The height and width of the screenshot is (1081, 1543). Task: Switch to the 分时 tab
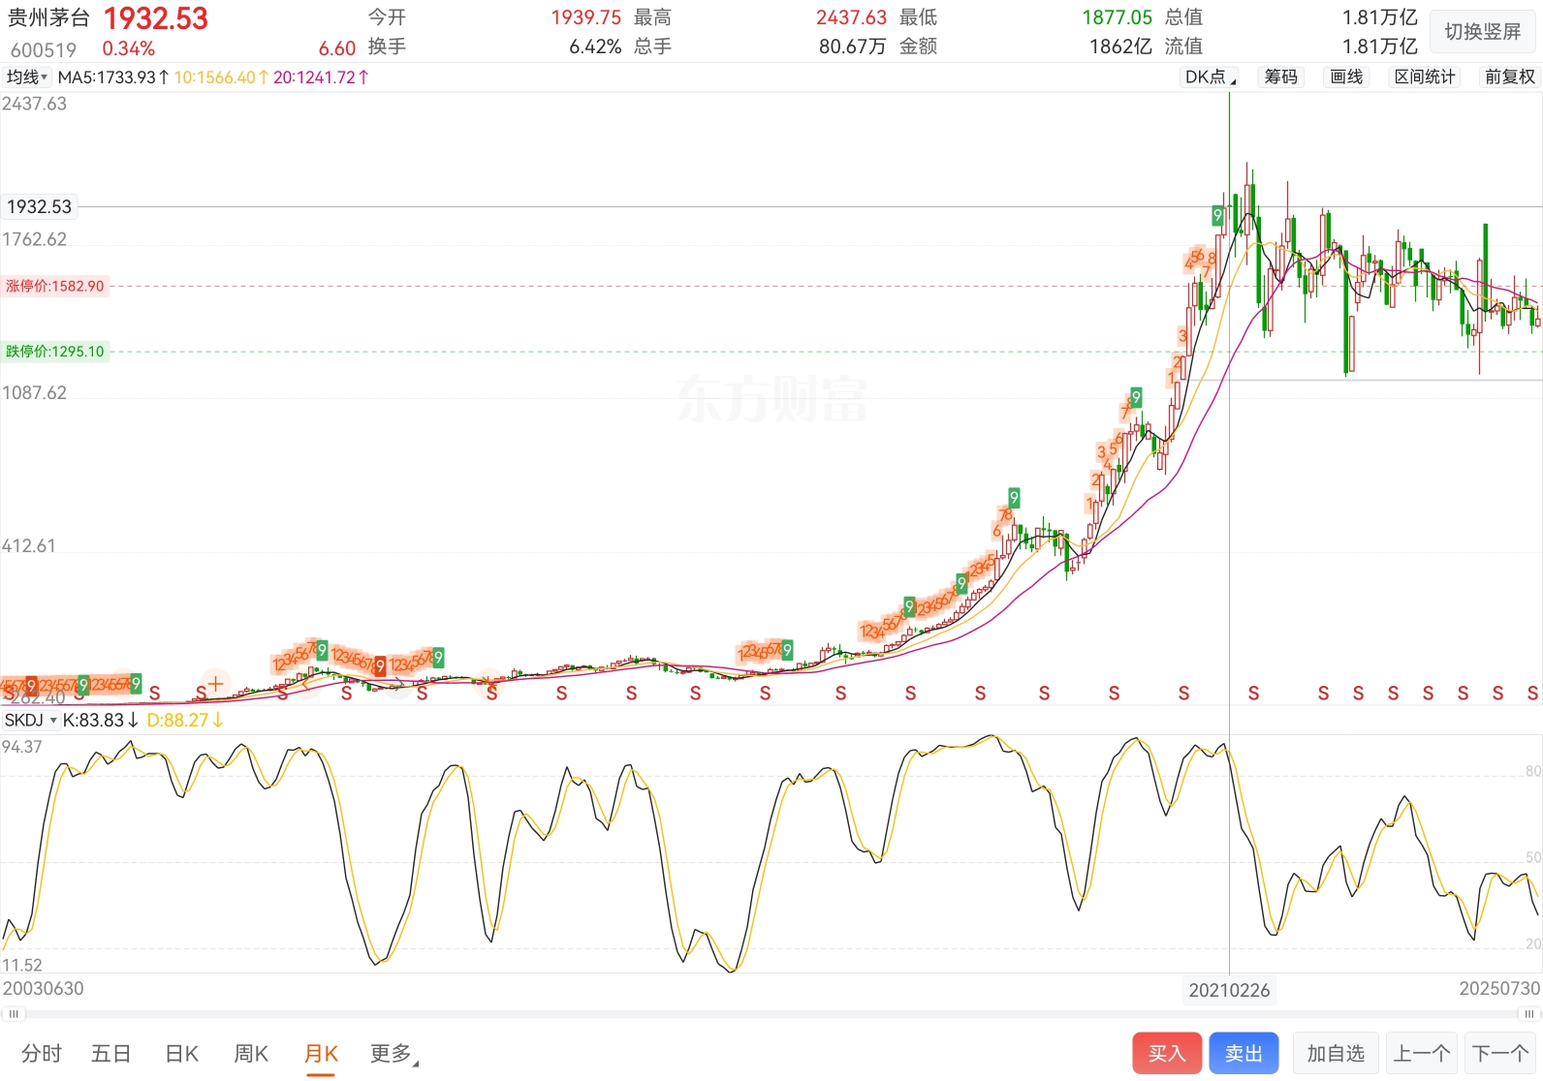tap(42, 1054)
